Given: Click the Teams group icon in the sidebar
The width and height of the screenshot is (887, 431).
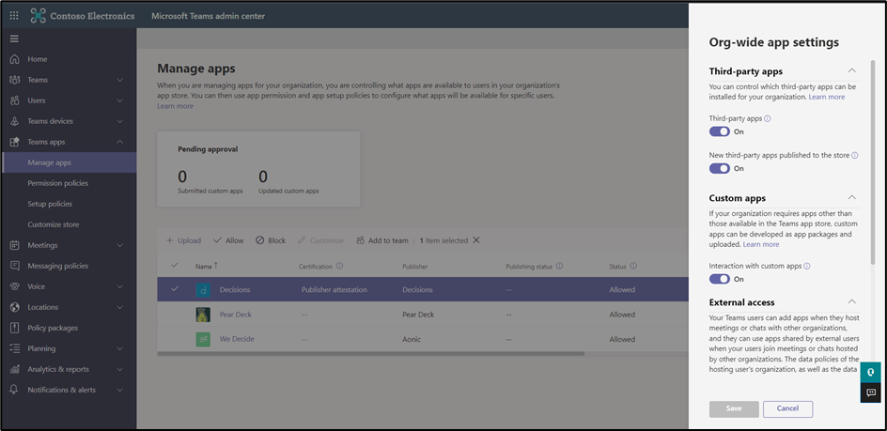Looking at the screenshot, I should click(15, 80).
